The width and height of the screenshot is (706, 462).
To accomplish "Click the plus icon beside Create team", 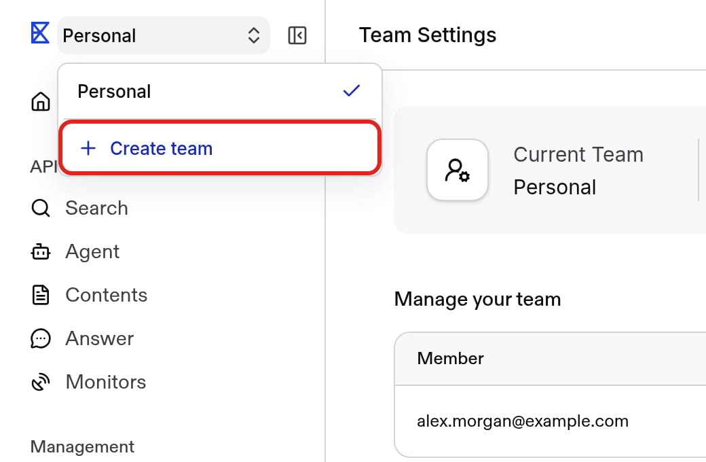I will (88, 148).
